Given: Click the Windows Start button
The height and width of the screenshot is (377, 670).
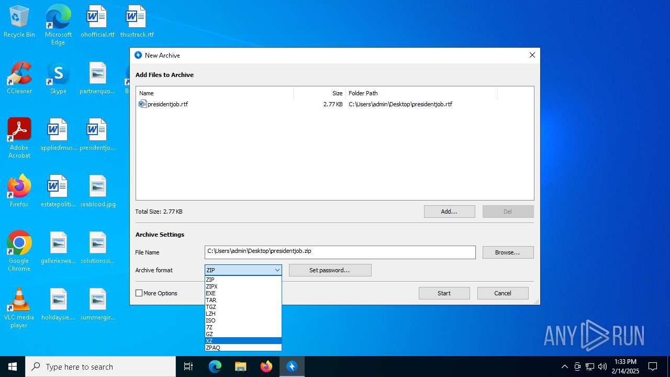Looking at the screenshot, I should [13, 367].
